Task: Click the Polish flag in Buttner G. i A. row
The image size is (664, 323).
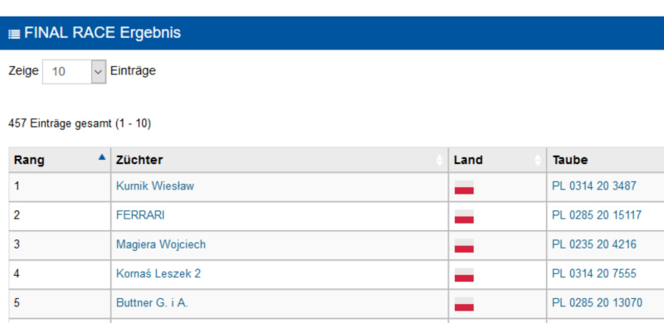Action: coord(464,304)
